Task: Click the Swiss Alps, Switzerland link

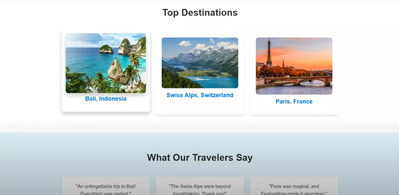Action: [x=200, y=95]
